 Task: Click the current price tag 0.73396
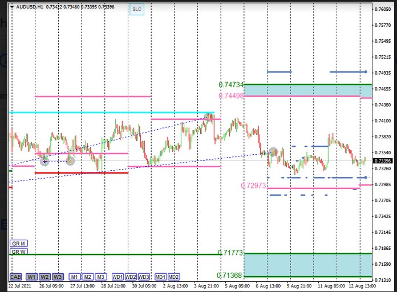coord(382,161)
